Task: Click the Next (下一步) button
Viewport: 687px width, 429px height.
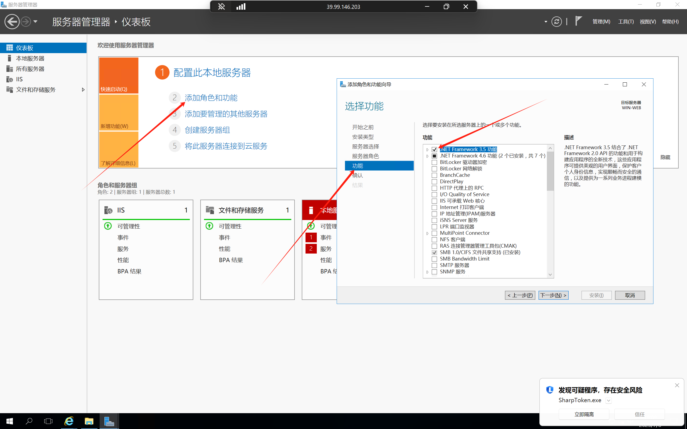Action: 553,295
